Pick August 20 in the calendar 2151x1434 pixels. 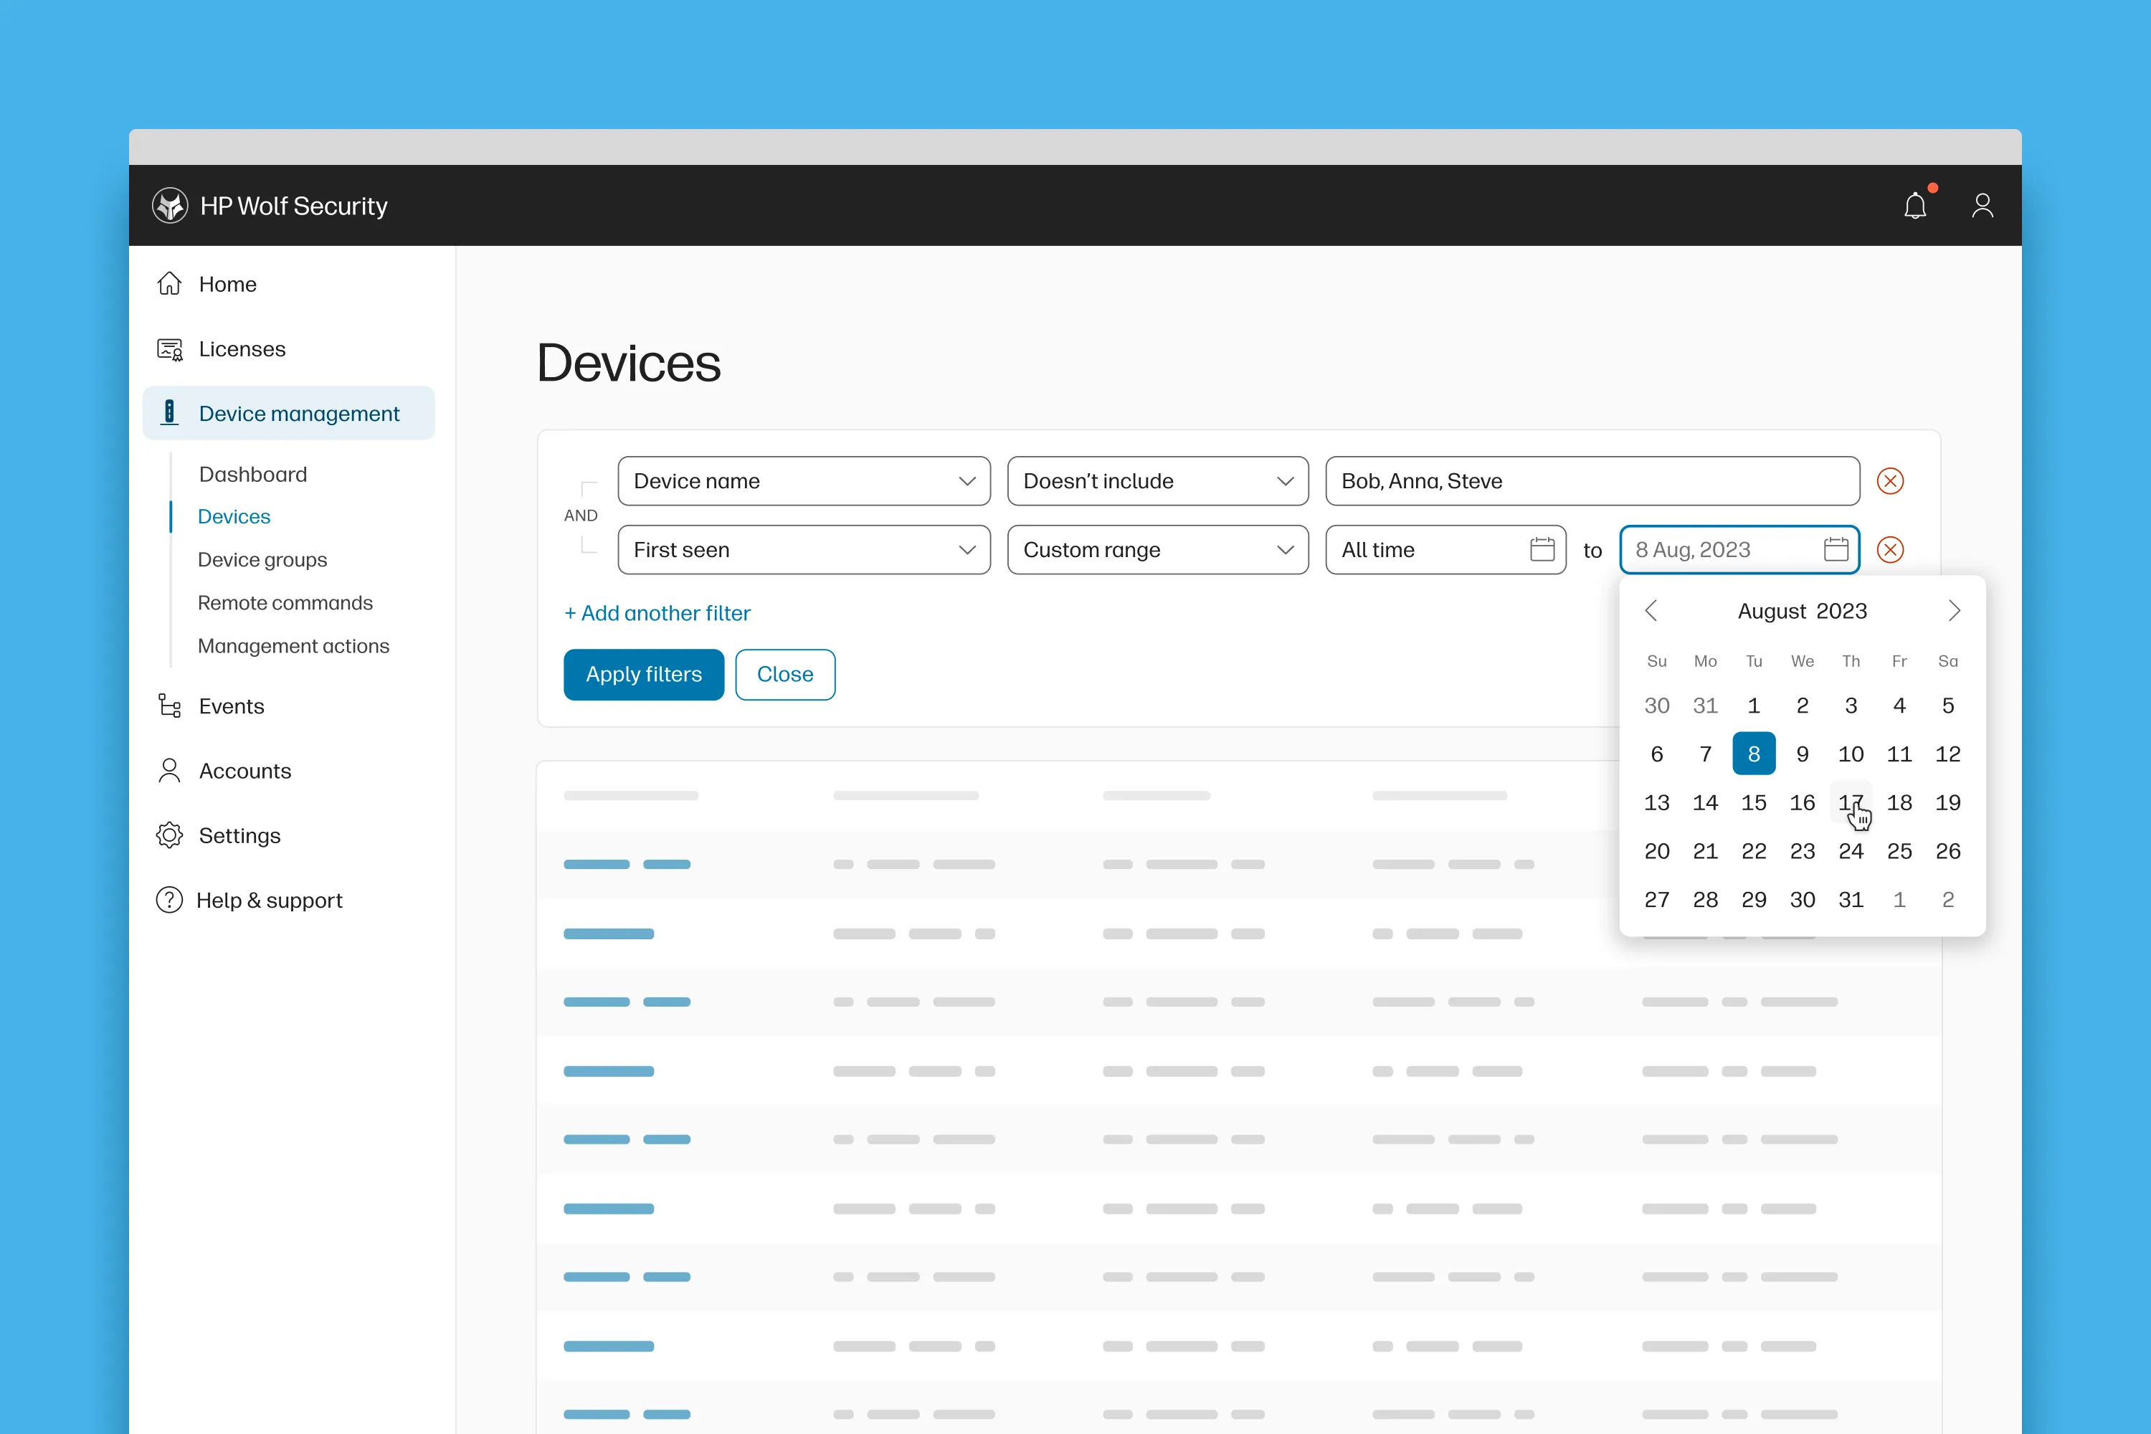[1656, 850]
